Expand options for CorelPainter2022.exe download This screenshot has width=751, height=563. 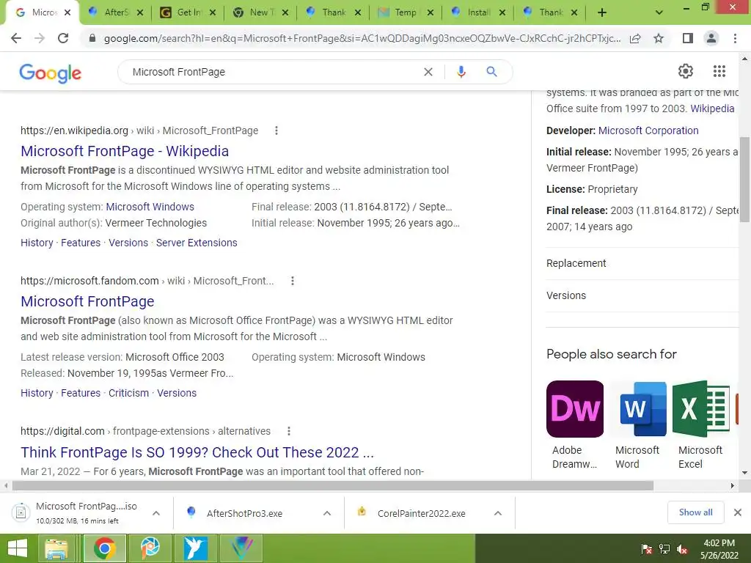[498, 513]
